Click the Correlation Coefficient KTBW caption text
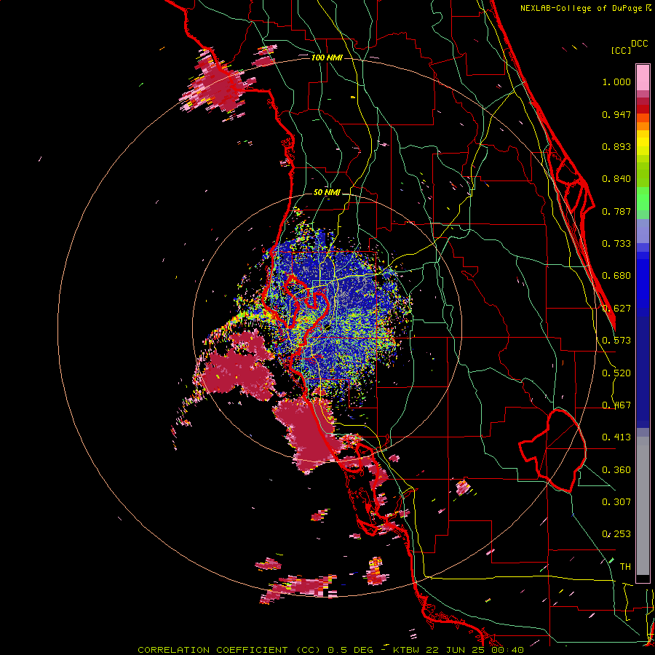 [x=330, y=650]
